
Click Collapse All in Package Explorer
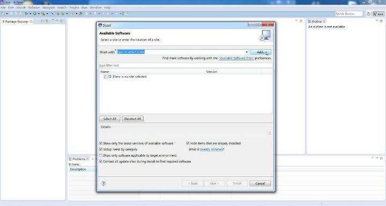42,21
